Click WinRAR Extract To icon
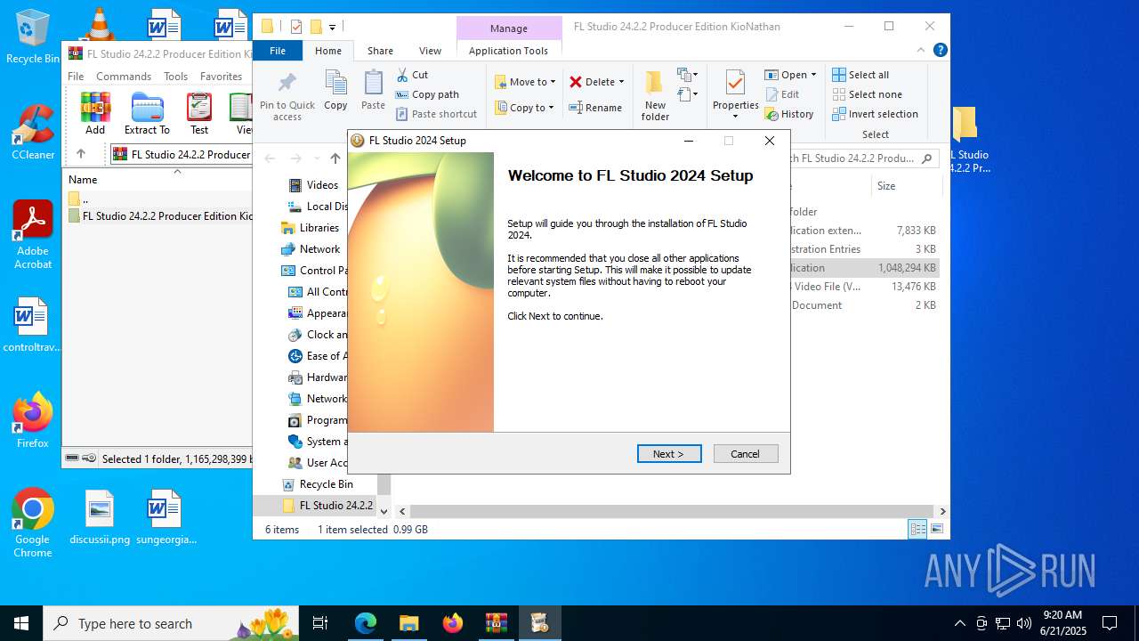1139x641 pixels. pyautogui.click(x=147, y=114)
